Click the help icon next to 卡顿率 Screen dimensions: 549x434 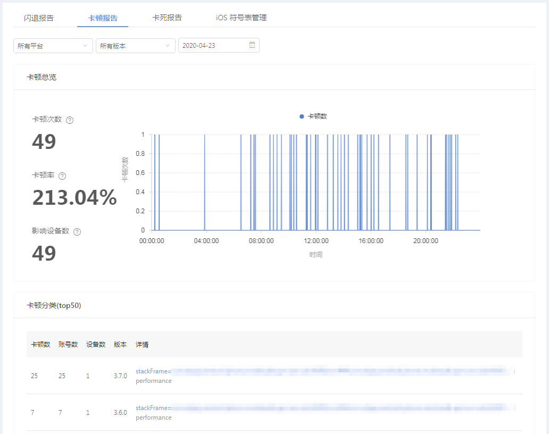(x=62, y=176)
